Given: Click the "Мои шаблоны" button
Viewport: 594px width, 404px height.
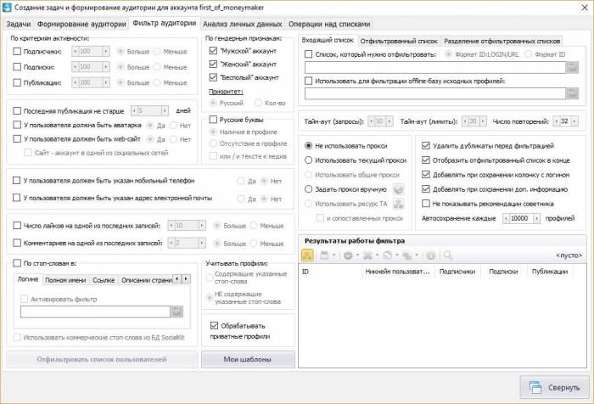Looking at the screenshot, I should [248, 360].
